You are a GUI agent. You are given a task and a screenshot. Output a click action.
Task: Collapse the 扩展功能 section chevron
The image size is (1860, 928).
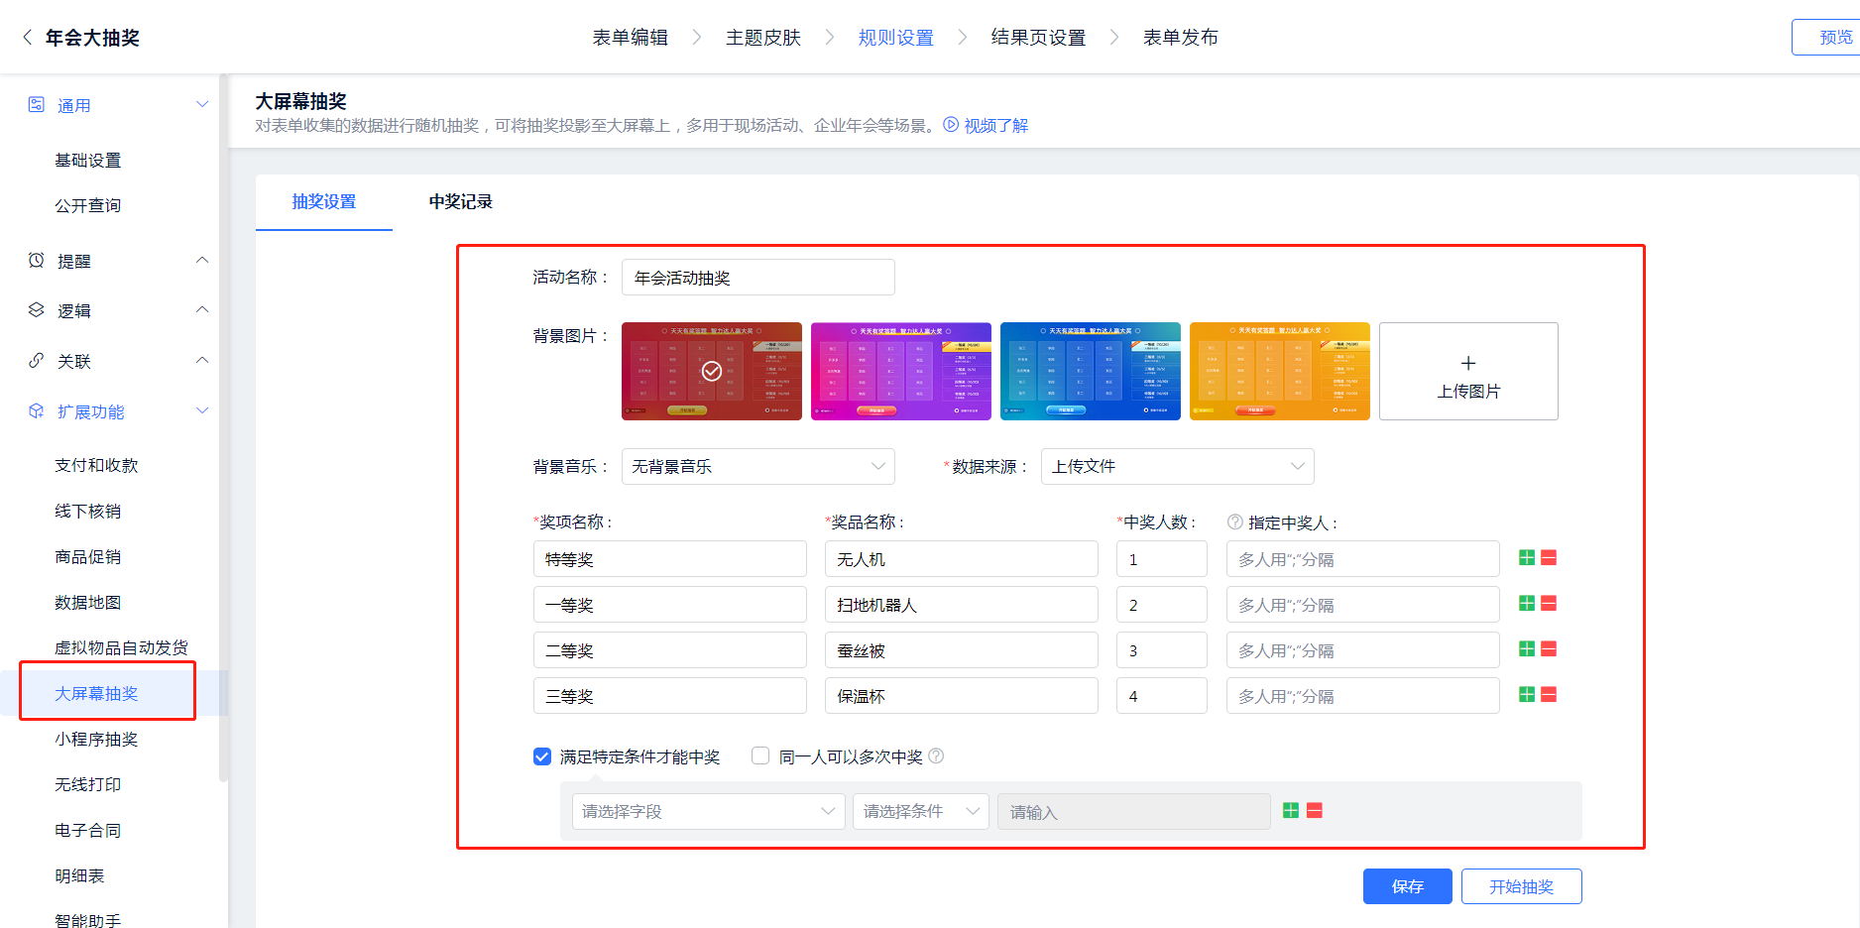click(202, 410)
